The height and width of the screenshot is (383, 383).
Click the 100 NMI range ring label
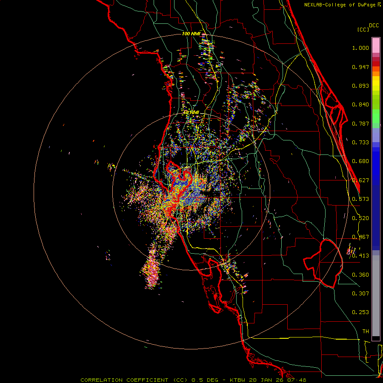[191, 34]
